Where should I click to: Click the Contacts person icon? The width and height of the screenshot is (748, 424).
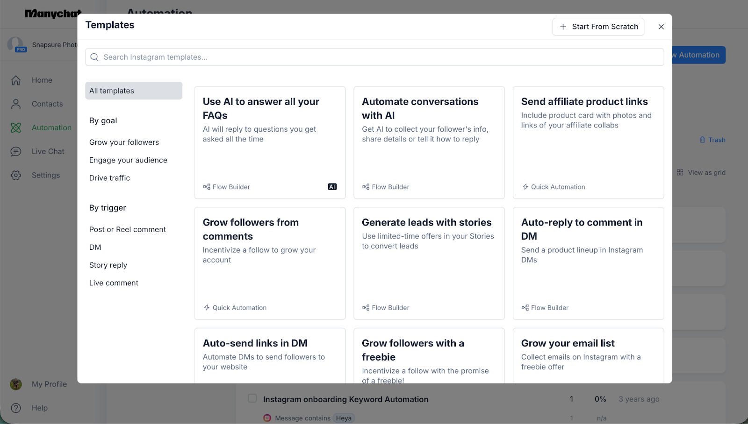16,104
